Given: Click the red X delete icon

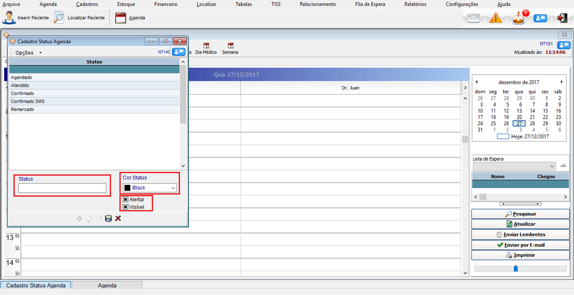Looking at the screenshot, I should pyautogui.click(x=118, y=218).
